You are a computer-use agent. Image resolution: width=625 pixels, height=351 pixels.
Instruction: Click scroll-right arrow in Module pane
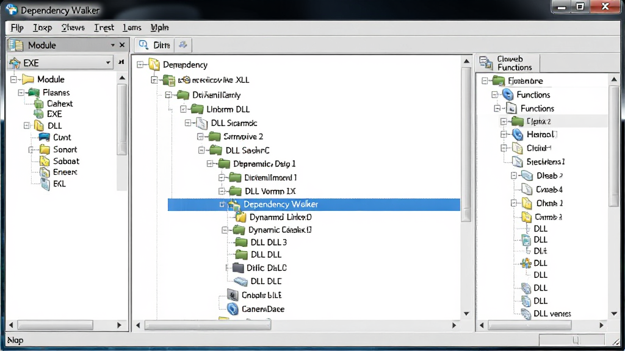119,325
